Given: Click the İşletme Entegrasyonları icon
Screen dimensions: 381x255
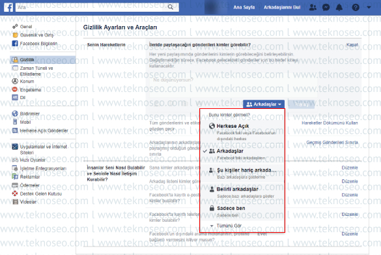Looking at the screenshot, I should pos(15,168).
